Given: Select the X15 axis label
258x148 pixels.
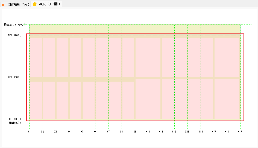Looking at the screenshot, I should (x=214, y=132).
